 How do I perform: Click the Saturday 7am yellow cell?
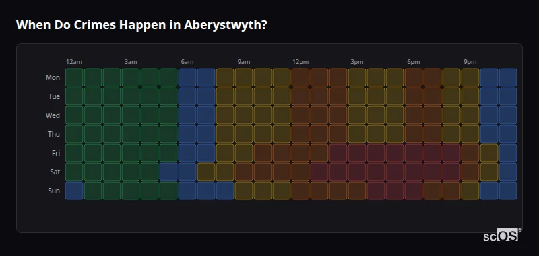click(206, 172)
